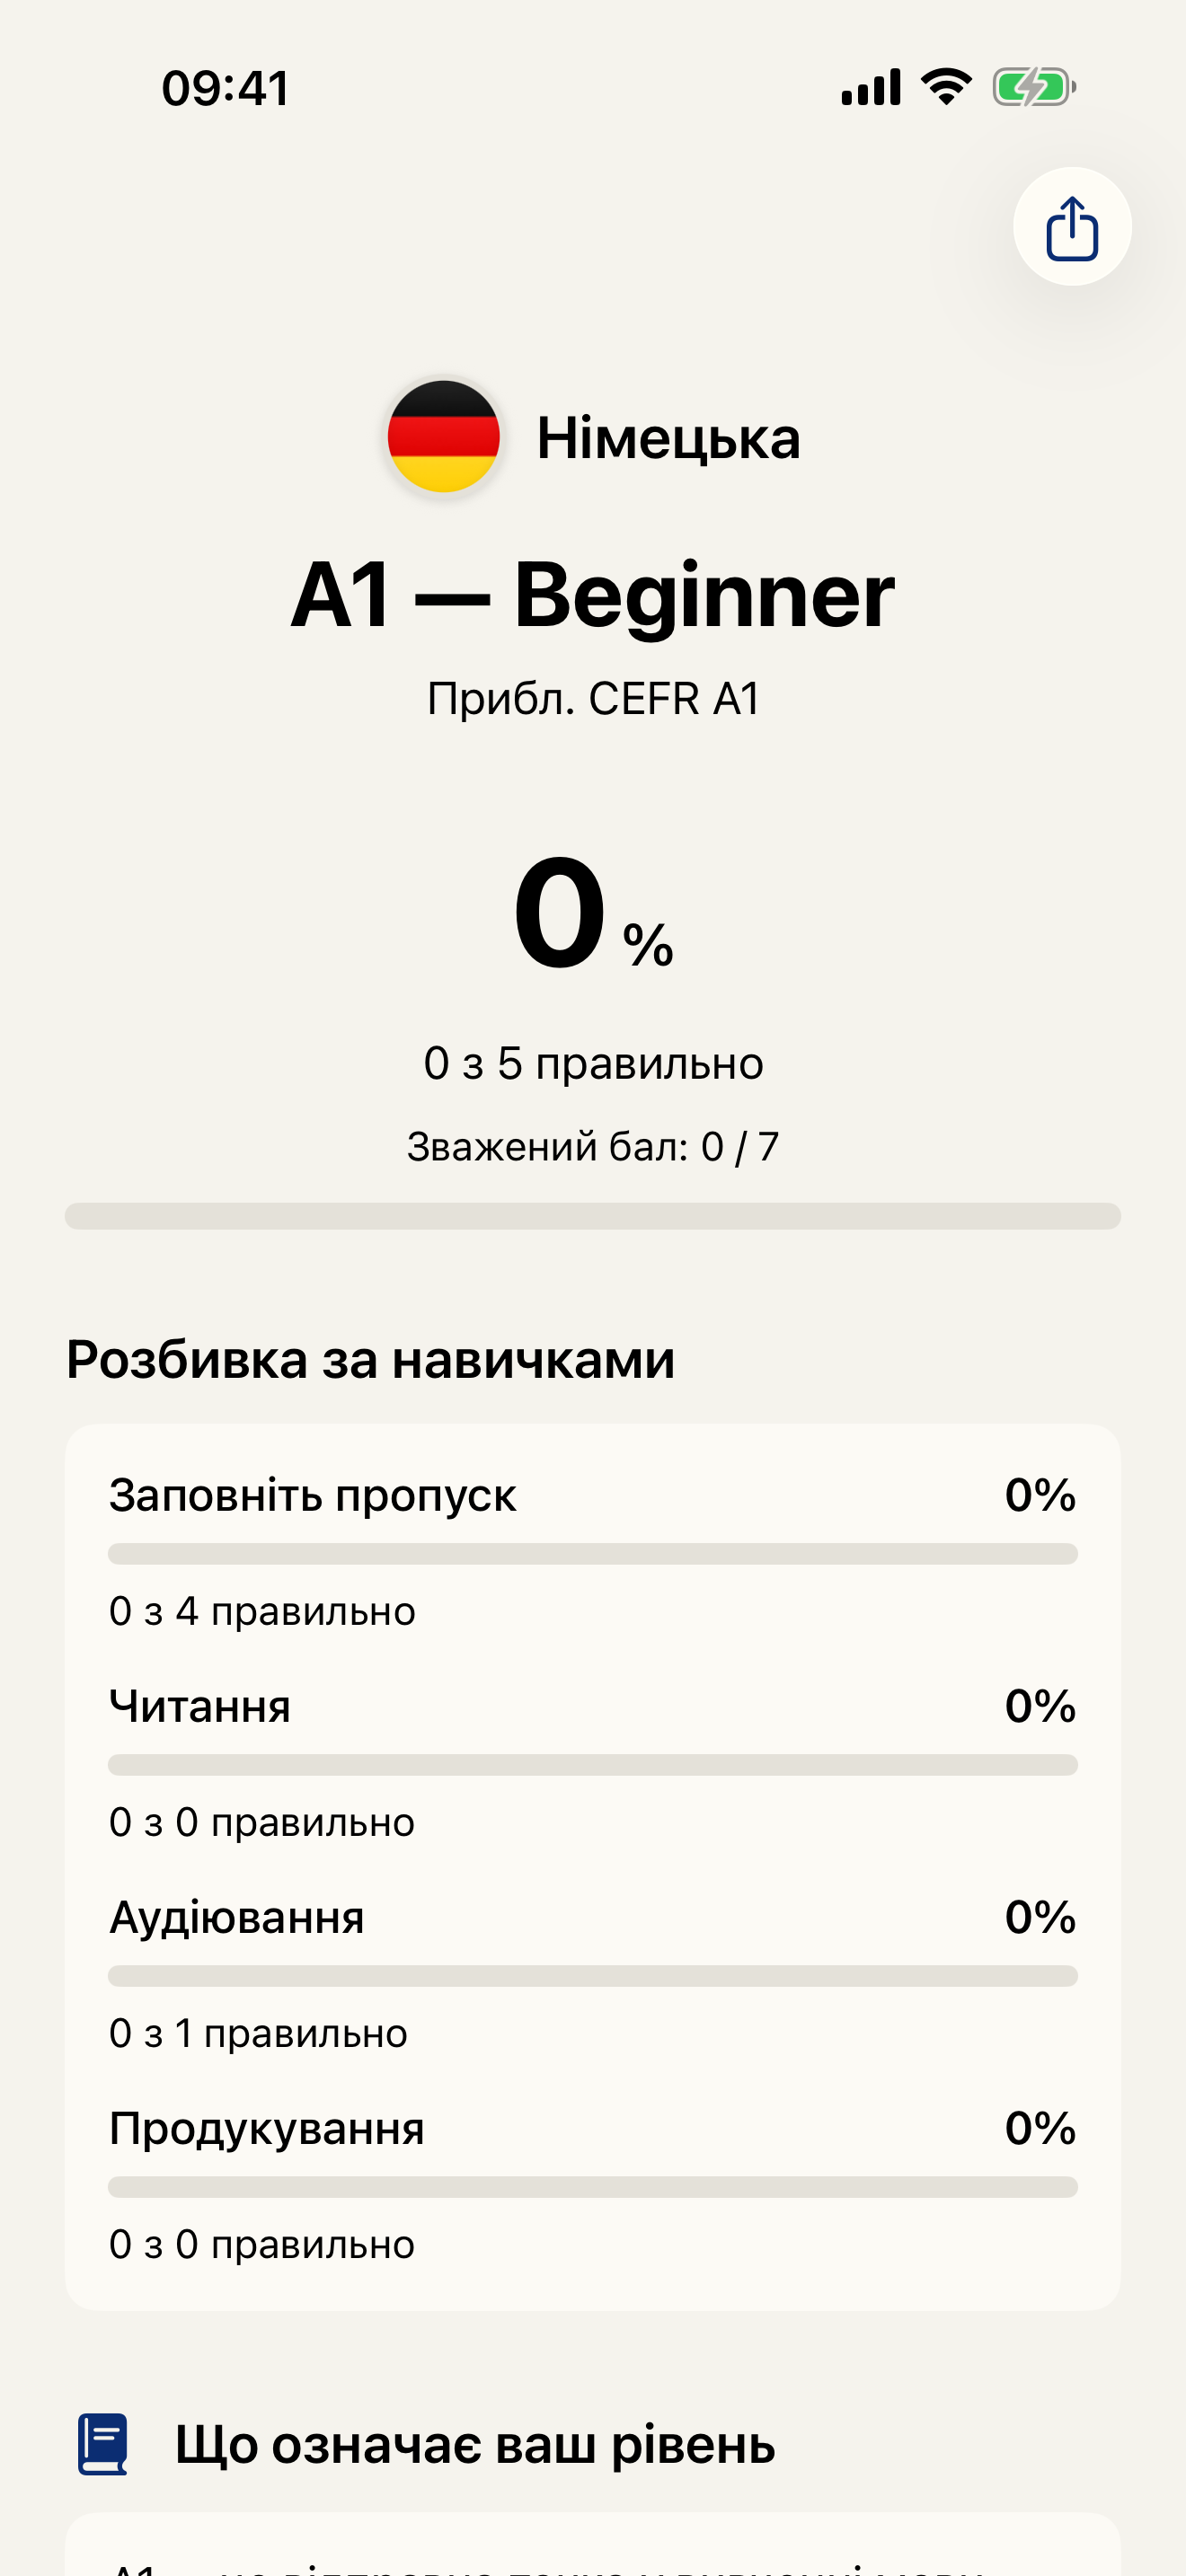Select the 'Німецька' language label
Screen dimensions: 1186x2576
click(667, 439)
